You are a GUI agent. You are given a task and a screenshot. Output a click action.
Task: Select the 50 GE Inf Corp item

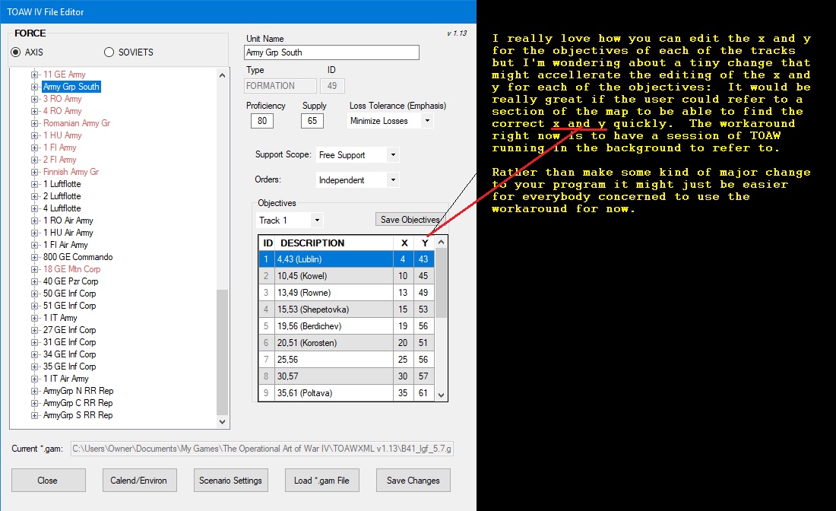pyautogui.click(x=69, y=294)
